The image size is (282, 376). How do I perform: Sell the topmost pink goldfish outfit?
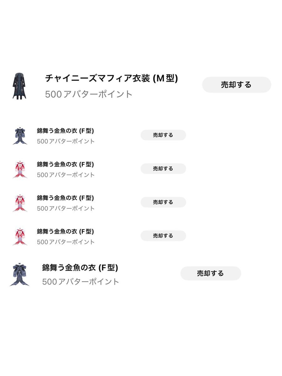[163, 169]
